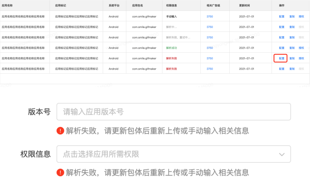This screenshot has width=310, height=182.
Task: Open ad group 3750 in 解析失败，重试中 row
Action: click(x=210, y=38)
